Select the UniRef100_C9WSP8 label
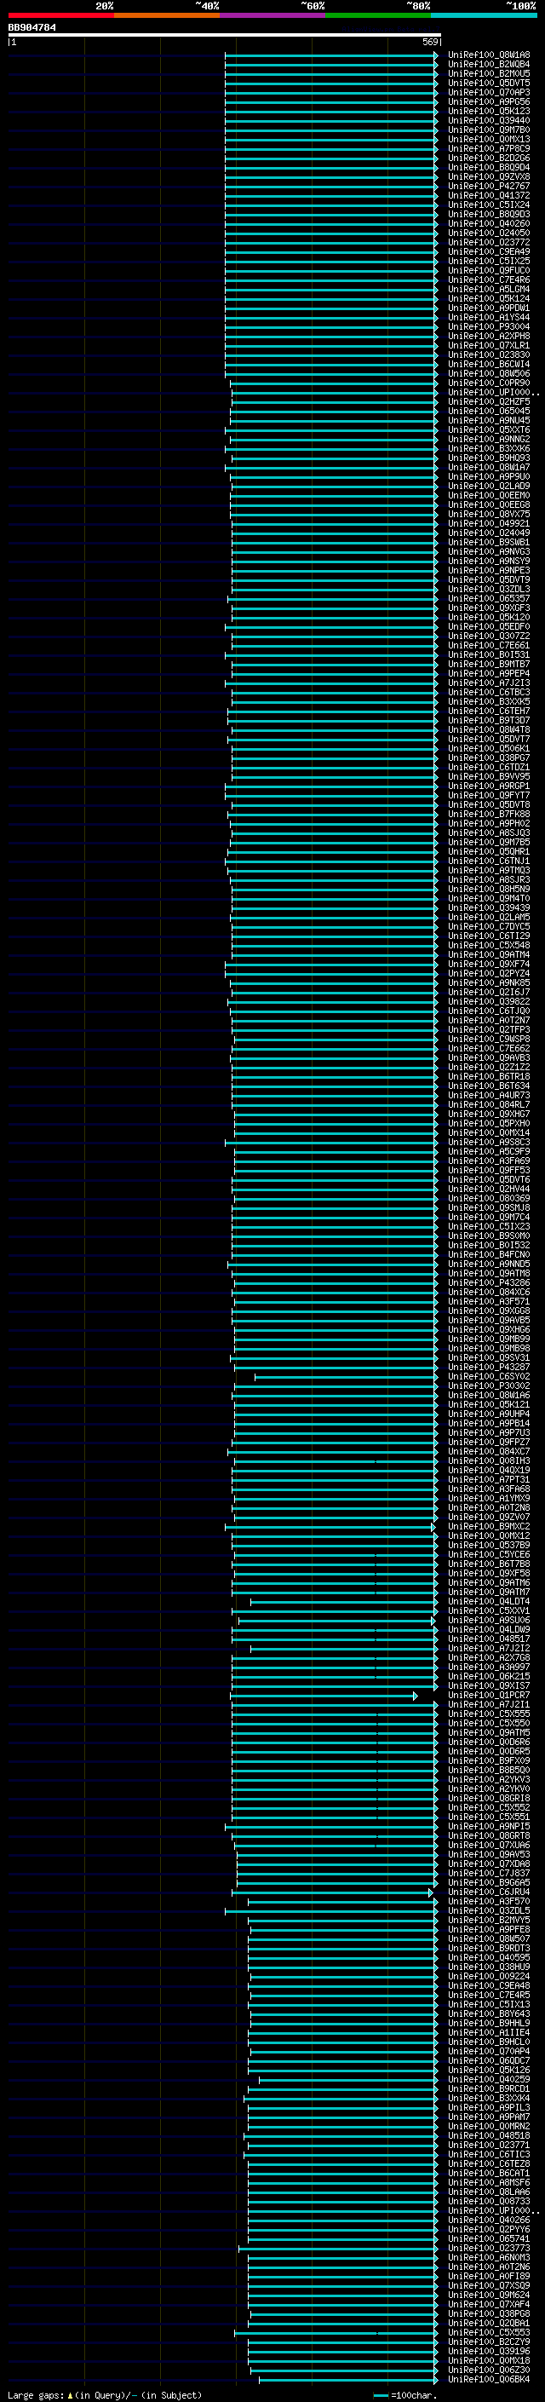The image size is (545, 2402). (x=489, y=1039)
